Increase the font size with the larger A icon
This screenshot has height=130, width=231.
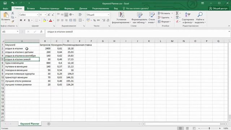[x=49, y=15]
